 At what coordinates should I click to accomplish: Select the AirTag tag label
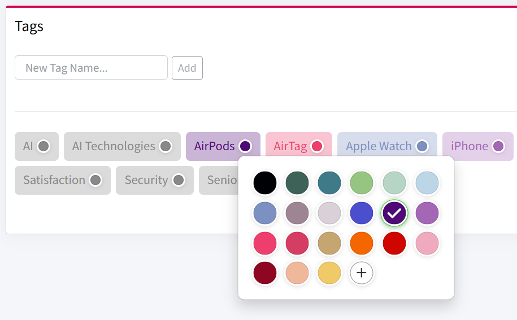pos(290,146)
